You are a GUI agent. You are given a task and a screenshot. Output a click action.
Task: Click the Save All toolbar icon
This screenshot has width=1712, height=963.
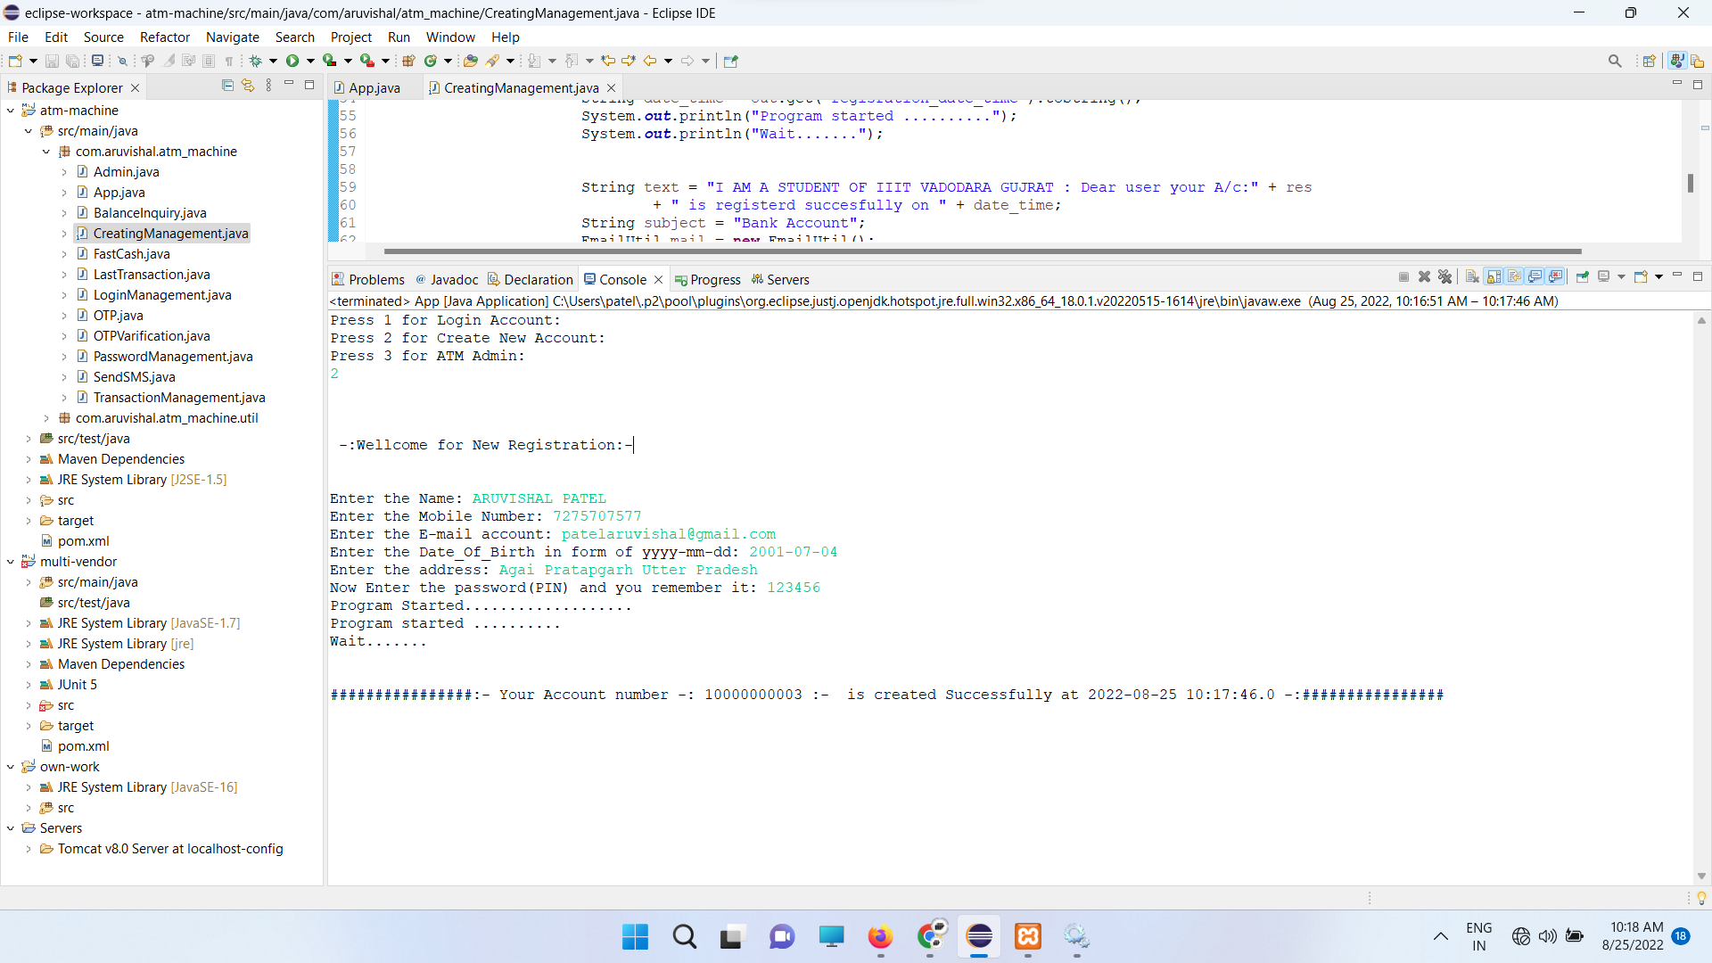pyautogui.click(x=71, y=60)
